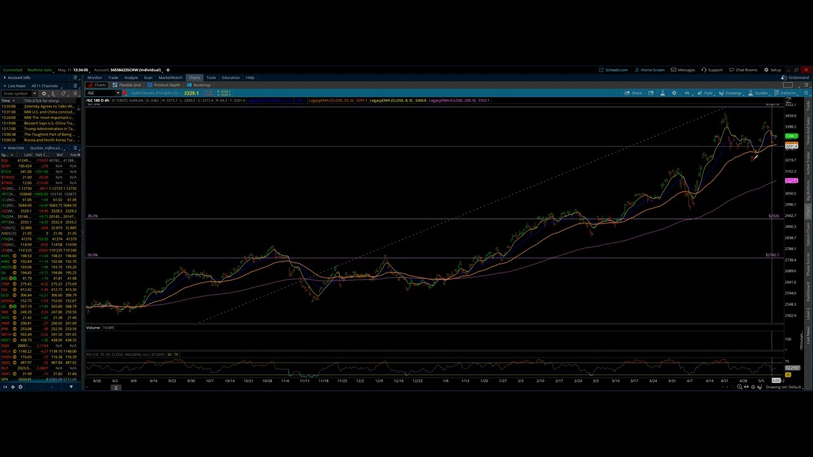Collapse the Live News section
Screen dimensions: 813x457
4,86
